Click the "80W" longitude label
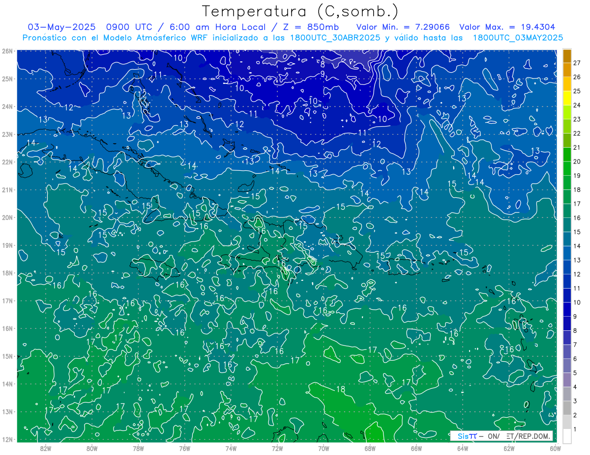The image size is (590, 455). coord(92,448)
